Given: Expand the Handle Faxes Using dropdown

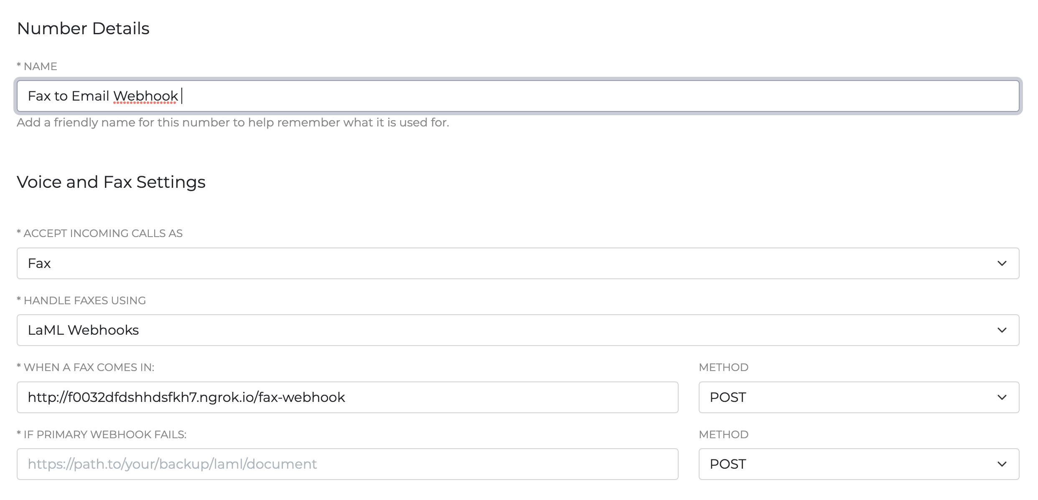Looking at the screenshot, I should (518, 330).
